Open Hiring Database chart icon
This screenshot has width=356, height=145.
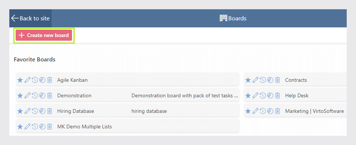pos(42,111)
